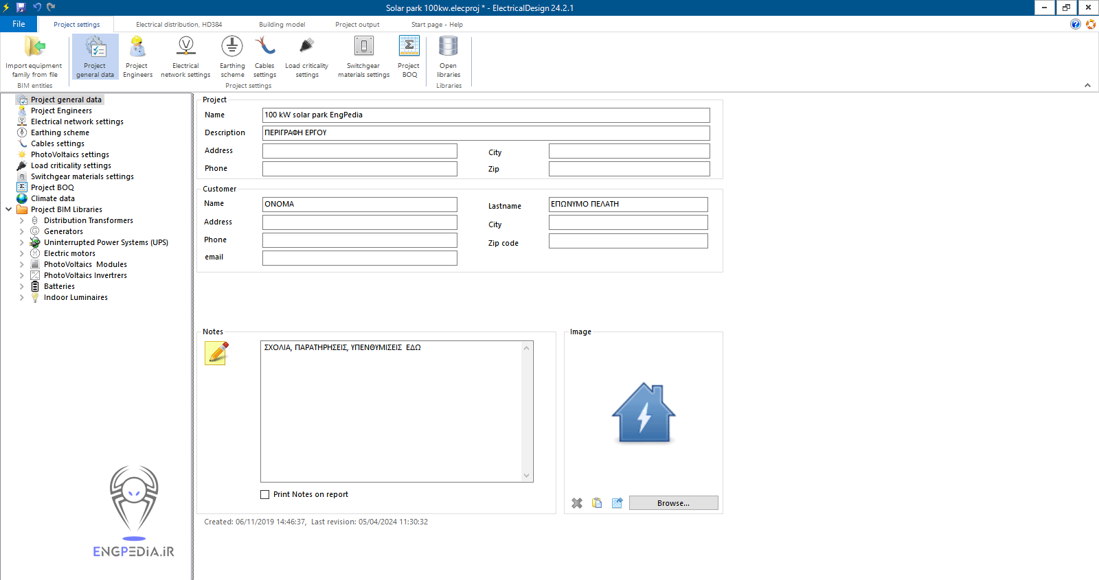Click the Browse... button
The image size is (1099, 580).
[673, 503]
